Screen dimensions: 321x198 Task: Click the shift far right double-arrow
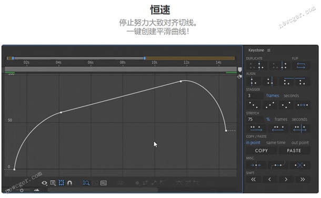(x=303, y=180)
